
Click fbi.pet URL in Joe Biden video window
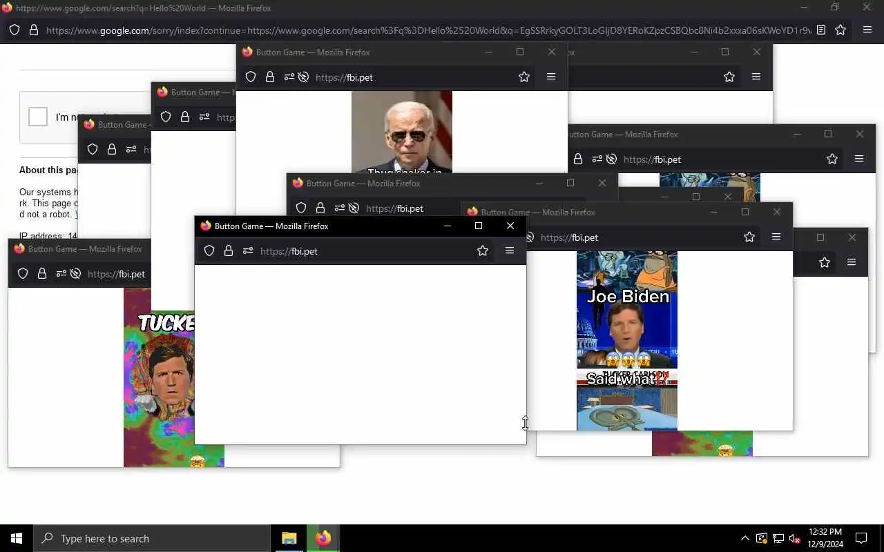click(569, 237)
